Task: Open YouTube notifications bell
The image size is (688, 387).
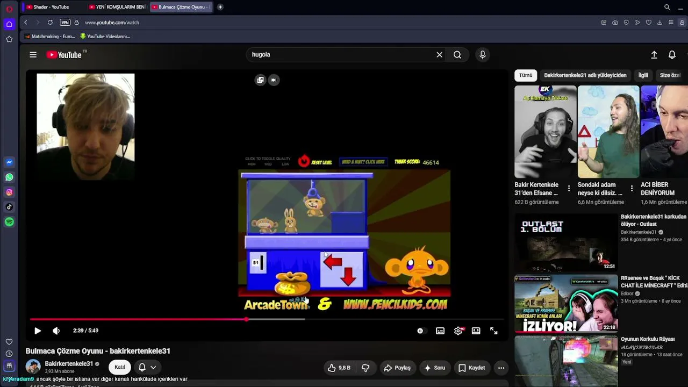Action: [x=672, y=55]
